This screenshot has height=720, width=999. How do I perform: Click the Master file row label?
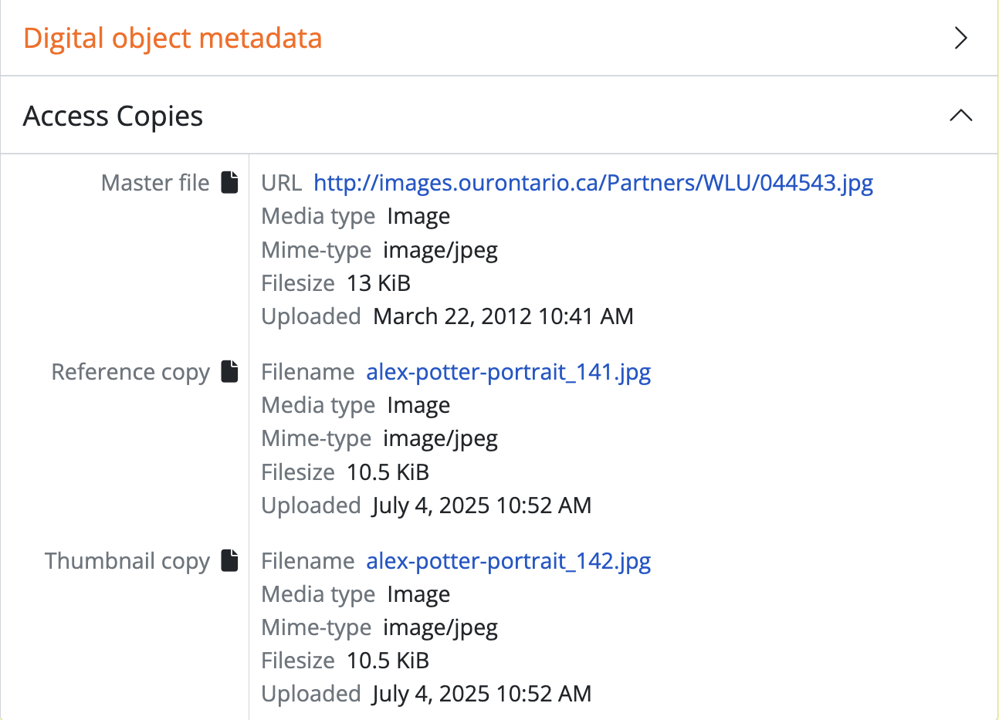click(x=155, y=183)
